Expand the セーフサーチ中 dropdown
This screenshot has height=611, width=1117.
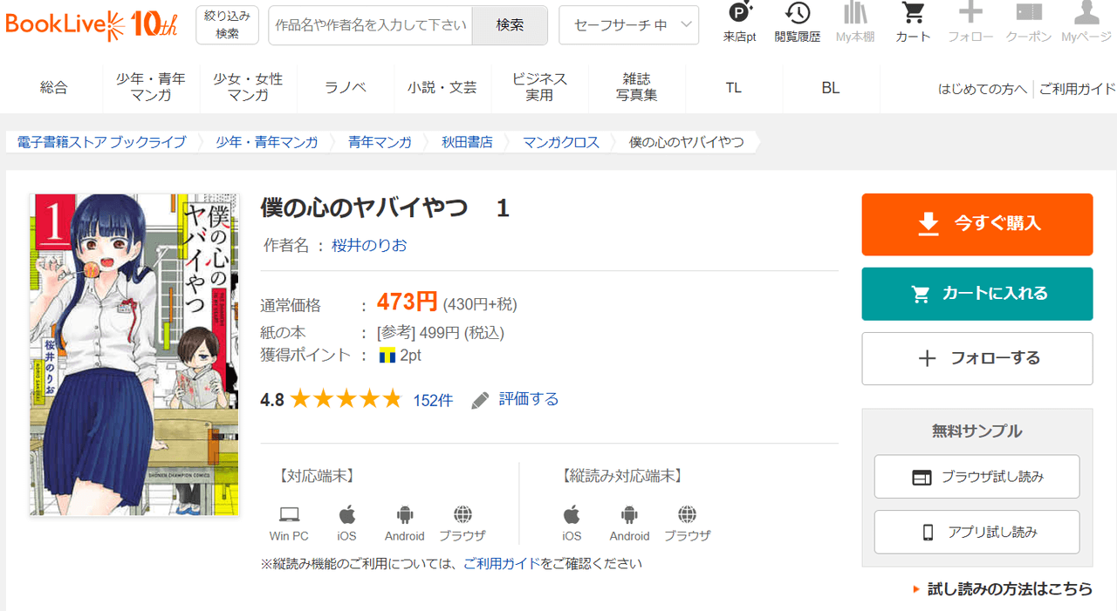(628, 25)
